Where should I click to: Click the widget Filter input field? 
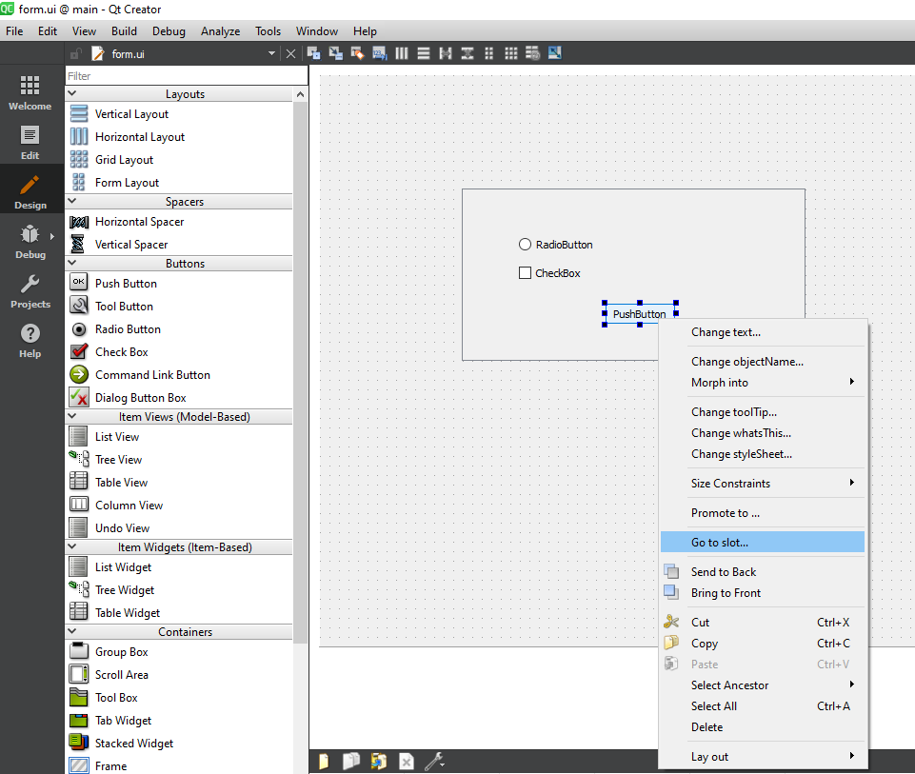pos(186,75)
